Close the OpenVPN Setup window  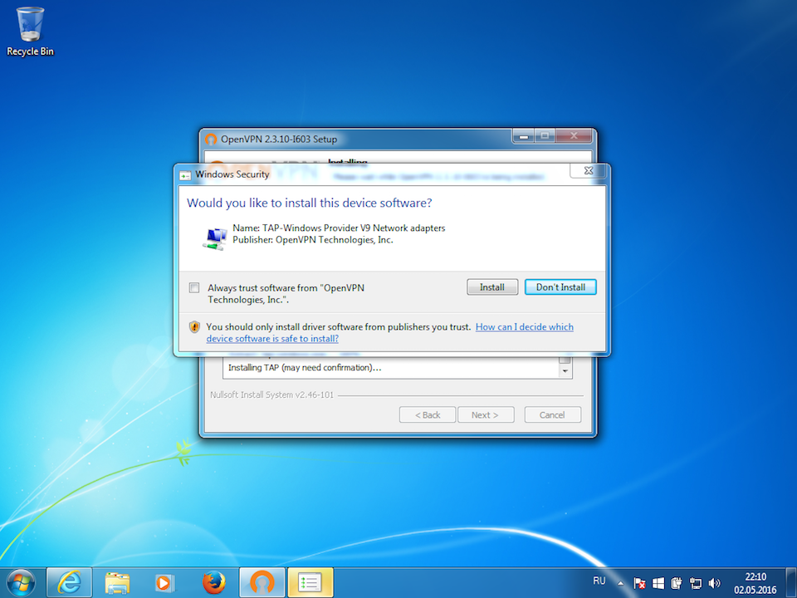574,135
